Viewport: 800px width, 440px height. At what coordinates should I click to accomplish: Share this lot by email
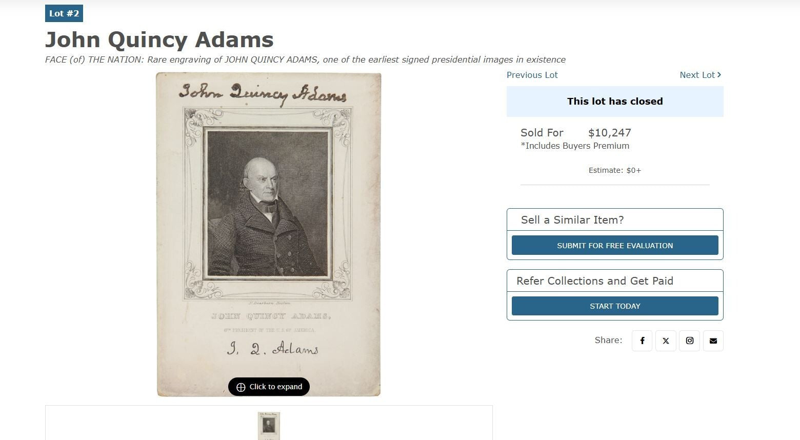[713, 341]
